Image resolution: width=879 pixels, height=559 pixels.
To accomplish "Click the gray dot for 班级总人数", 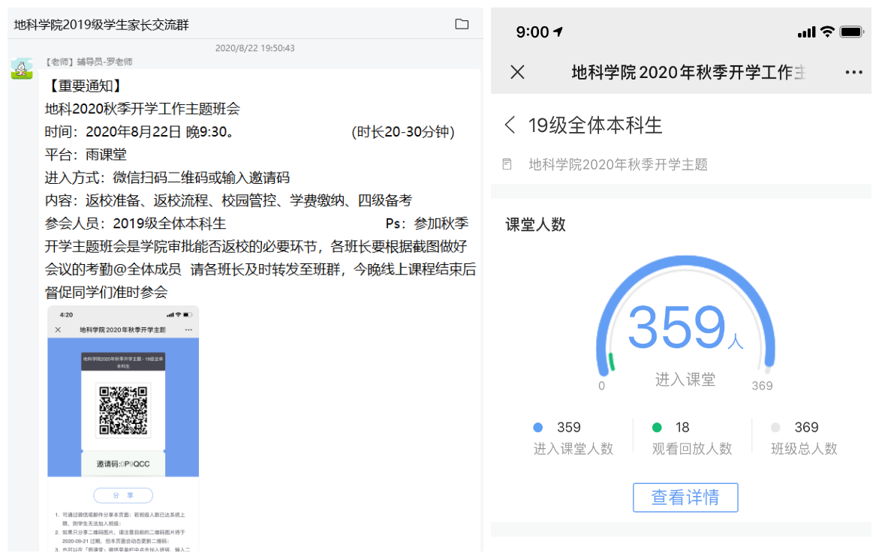I will point(775,428).
